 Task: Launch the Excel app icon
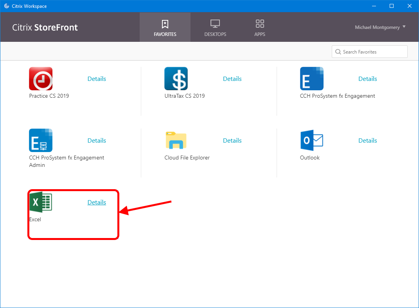pyautogui.click(x=41, y=202)
